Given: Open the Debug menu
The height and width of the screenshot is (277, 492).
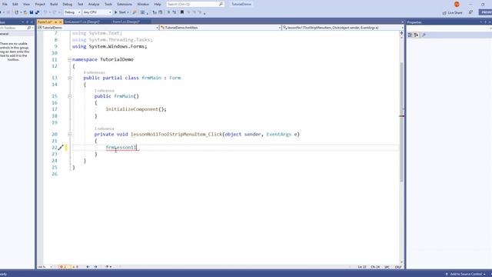Looking at the screenshot, I should pyautogui.click(x=68, y=4).
